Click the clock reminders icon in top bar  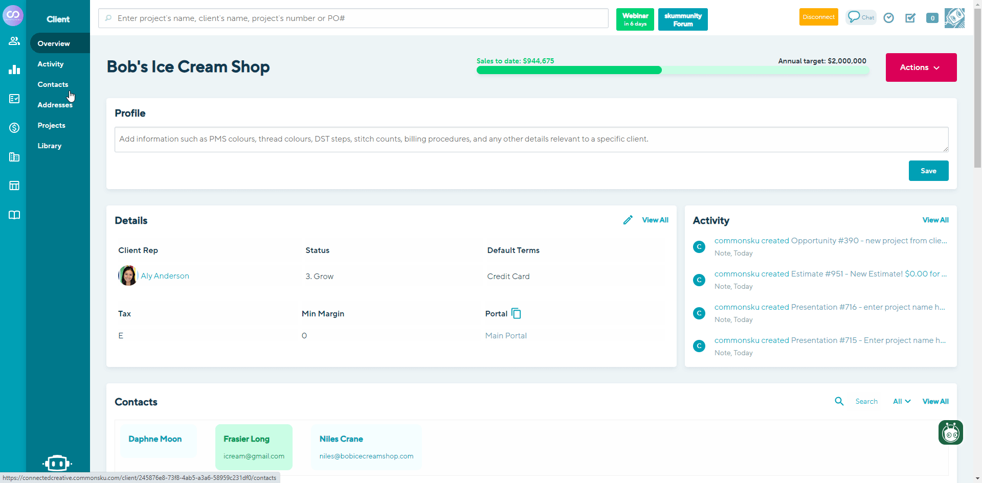[x=888, y=18]
